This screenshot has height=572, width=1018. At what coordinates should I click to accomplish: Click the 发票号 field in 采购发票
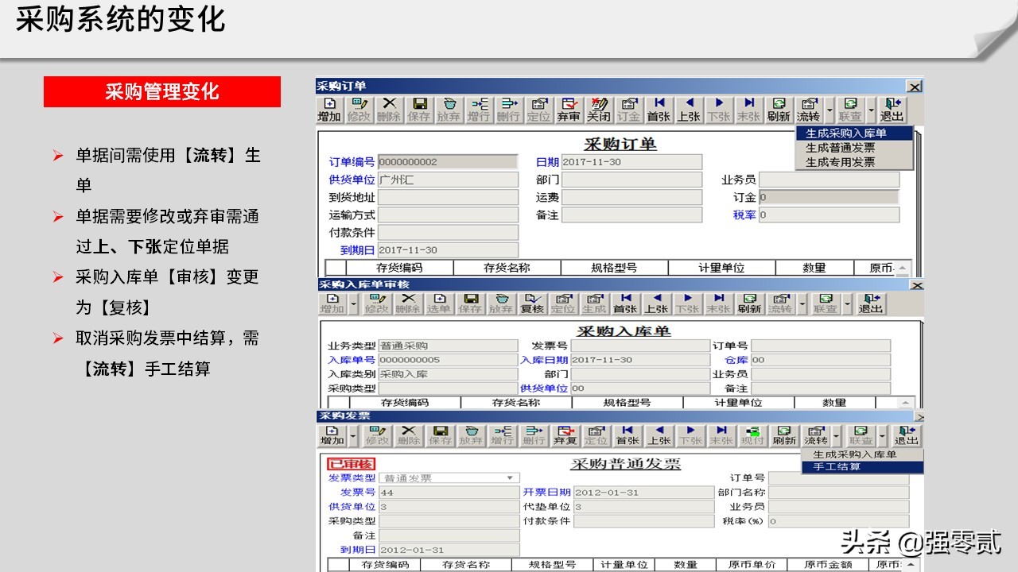pyautogui.click(x=449, y=493)
